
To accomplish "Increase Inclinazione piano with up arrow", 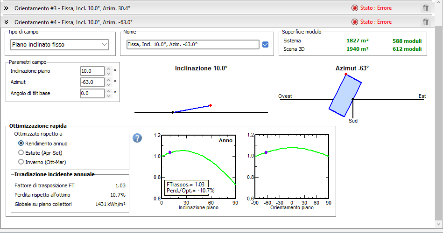I will point(108,69).
